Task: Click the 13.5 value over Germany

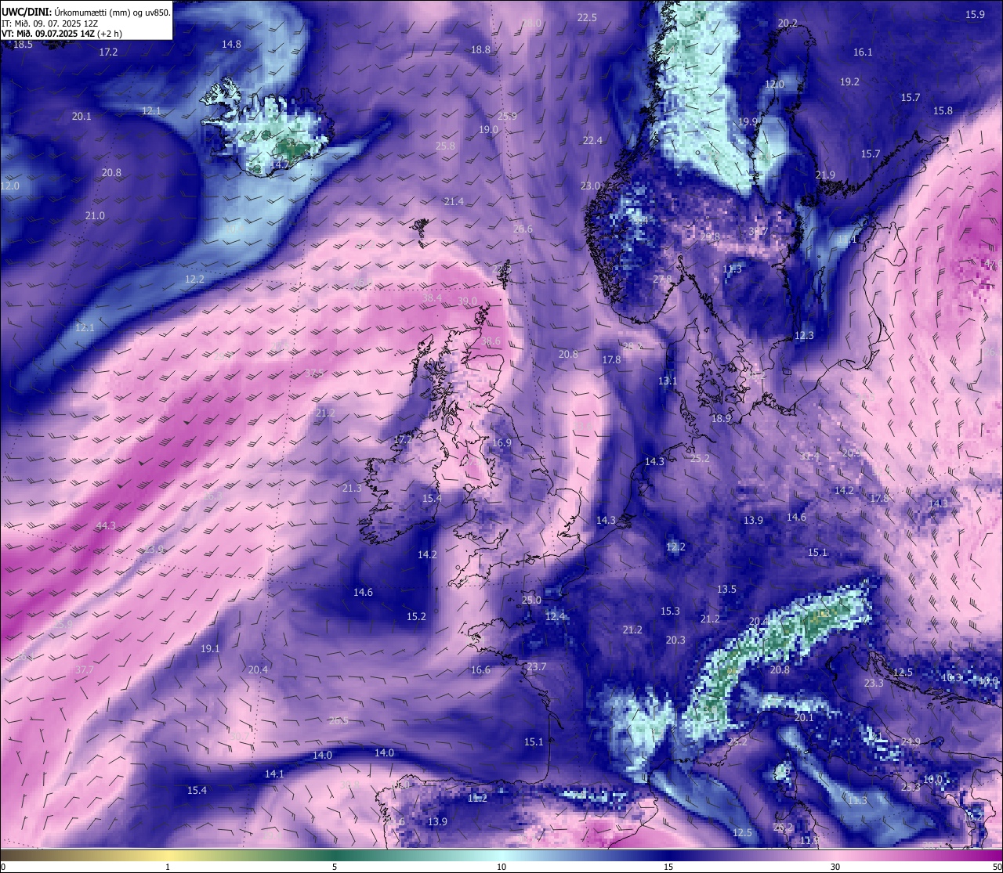Action: click(x=726, y=590)
